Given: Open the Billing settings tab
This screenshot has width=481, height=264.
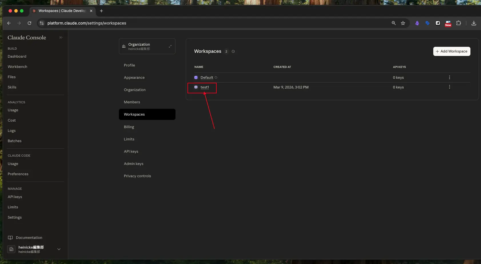Looking at the screenshot, I should 129,127.
